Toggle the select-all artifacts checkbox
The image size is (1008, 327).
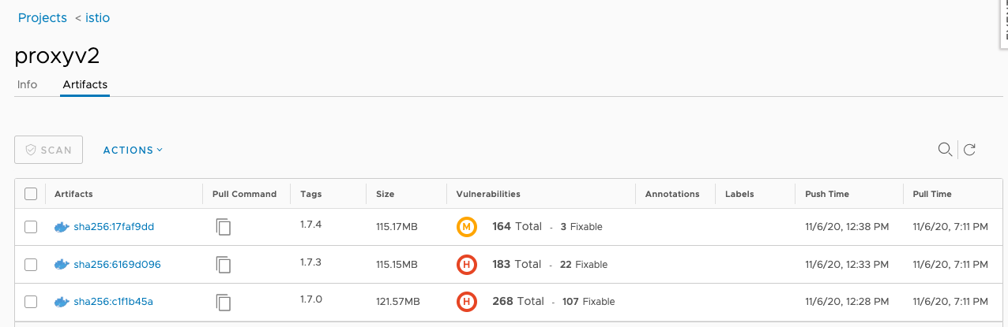click(x=31, y=194)
